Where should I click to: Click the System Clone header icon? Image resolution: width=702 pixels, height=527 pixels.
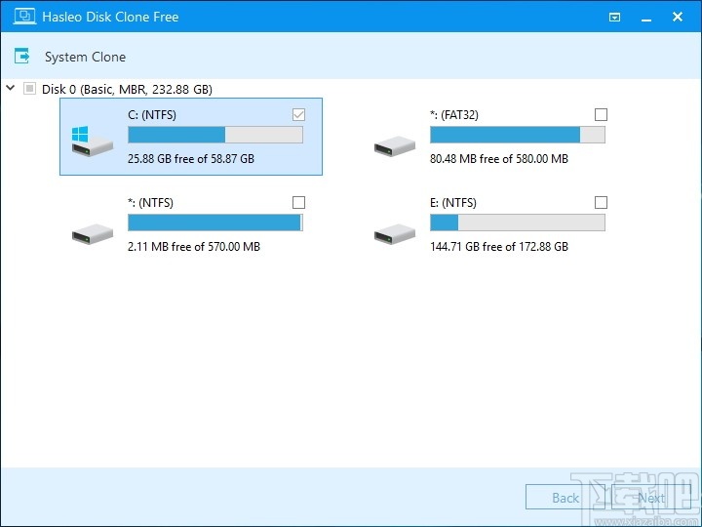click(x=21, y=57)
